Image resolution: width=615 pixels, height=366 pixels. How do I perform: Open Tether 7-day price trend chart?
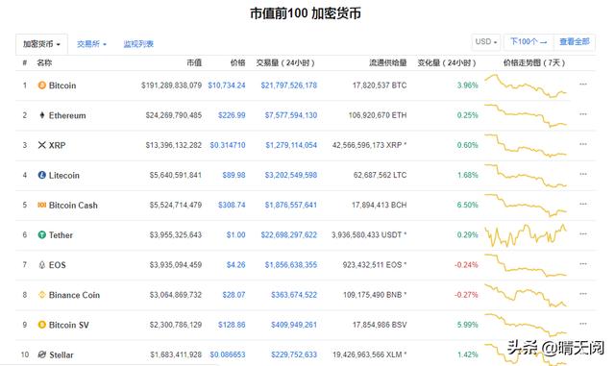point(526,235)
